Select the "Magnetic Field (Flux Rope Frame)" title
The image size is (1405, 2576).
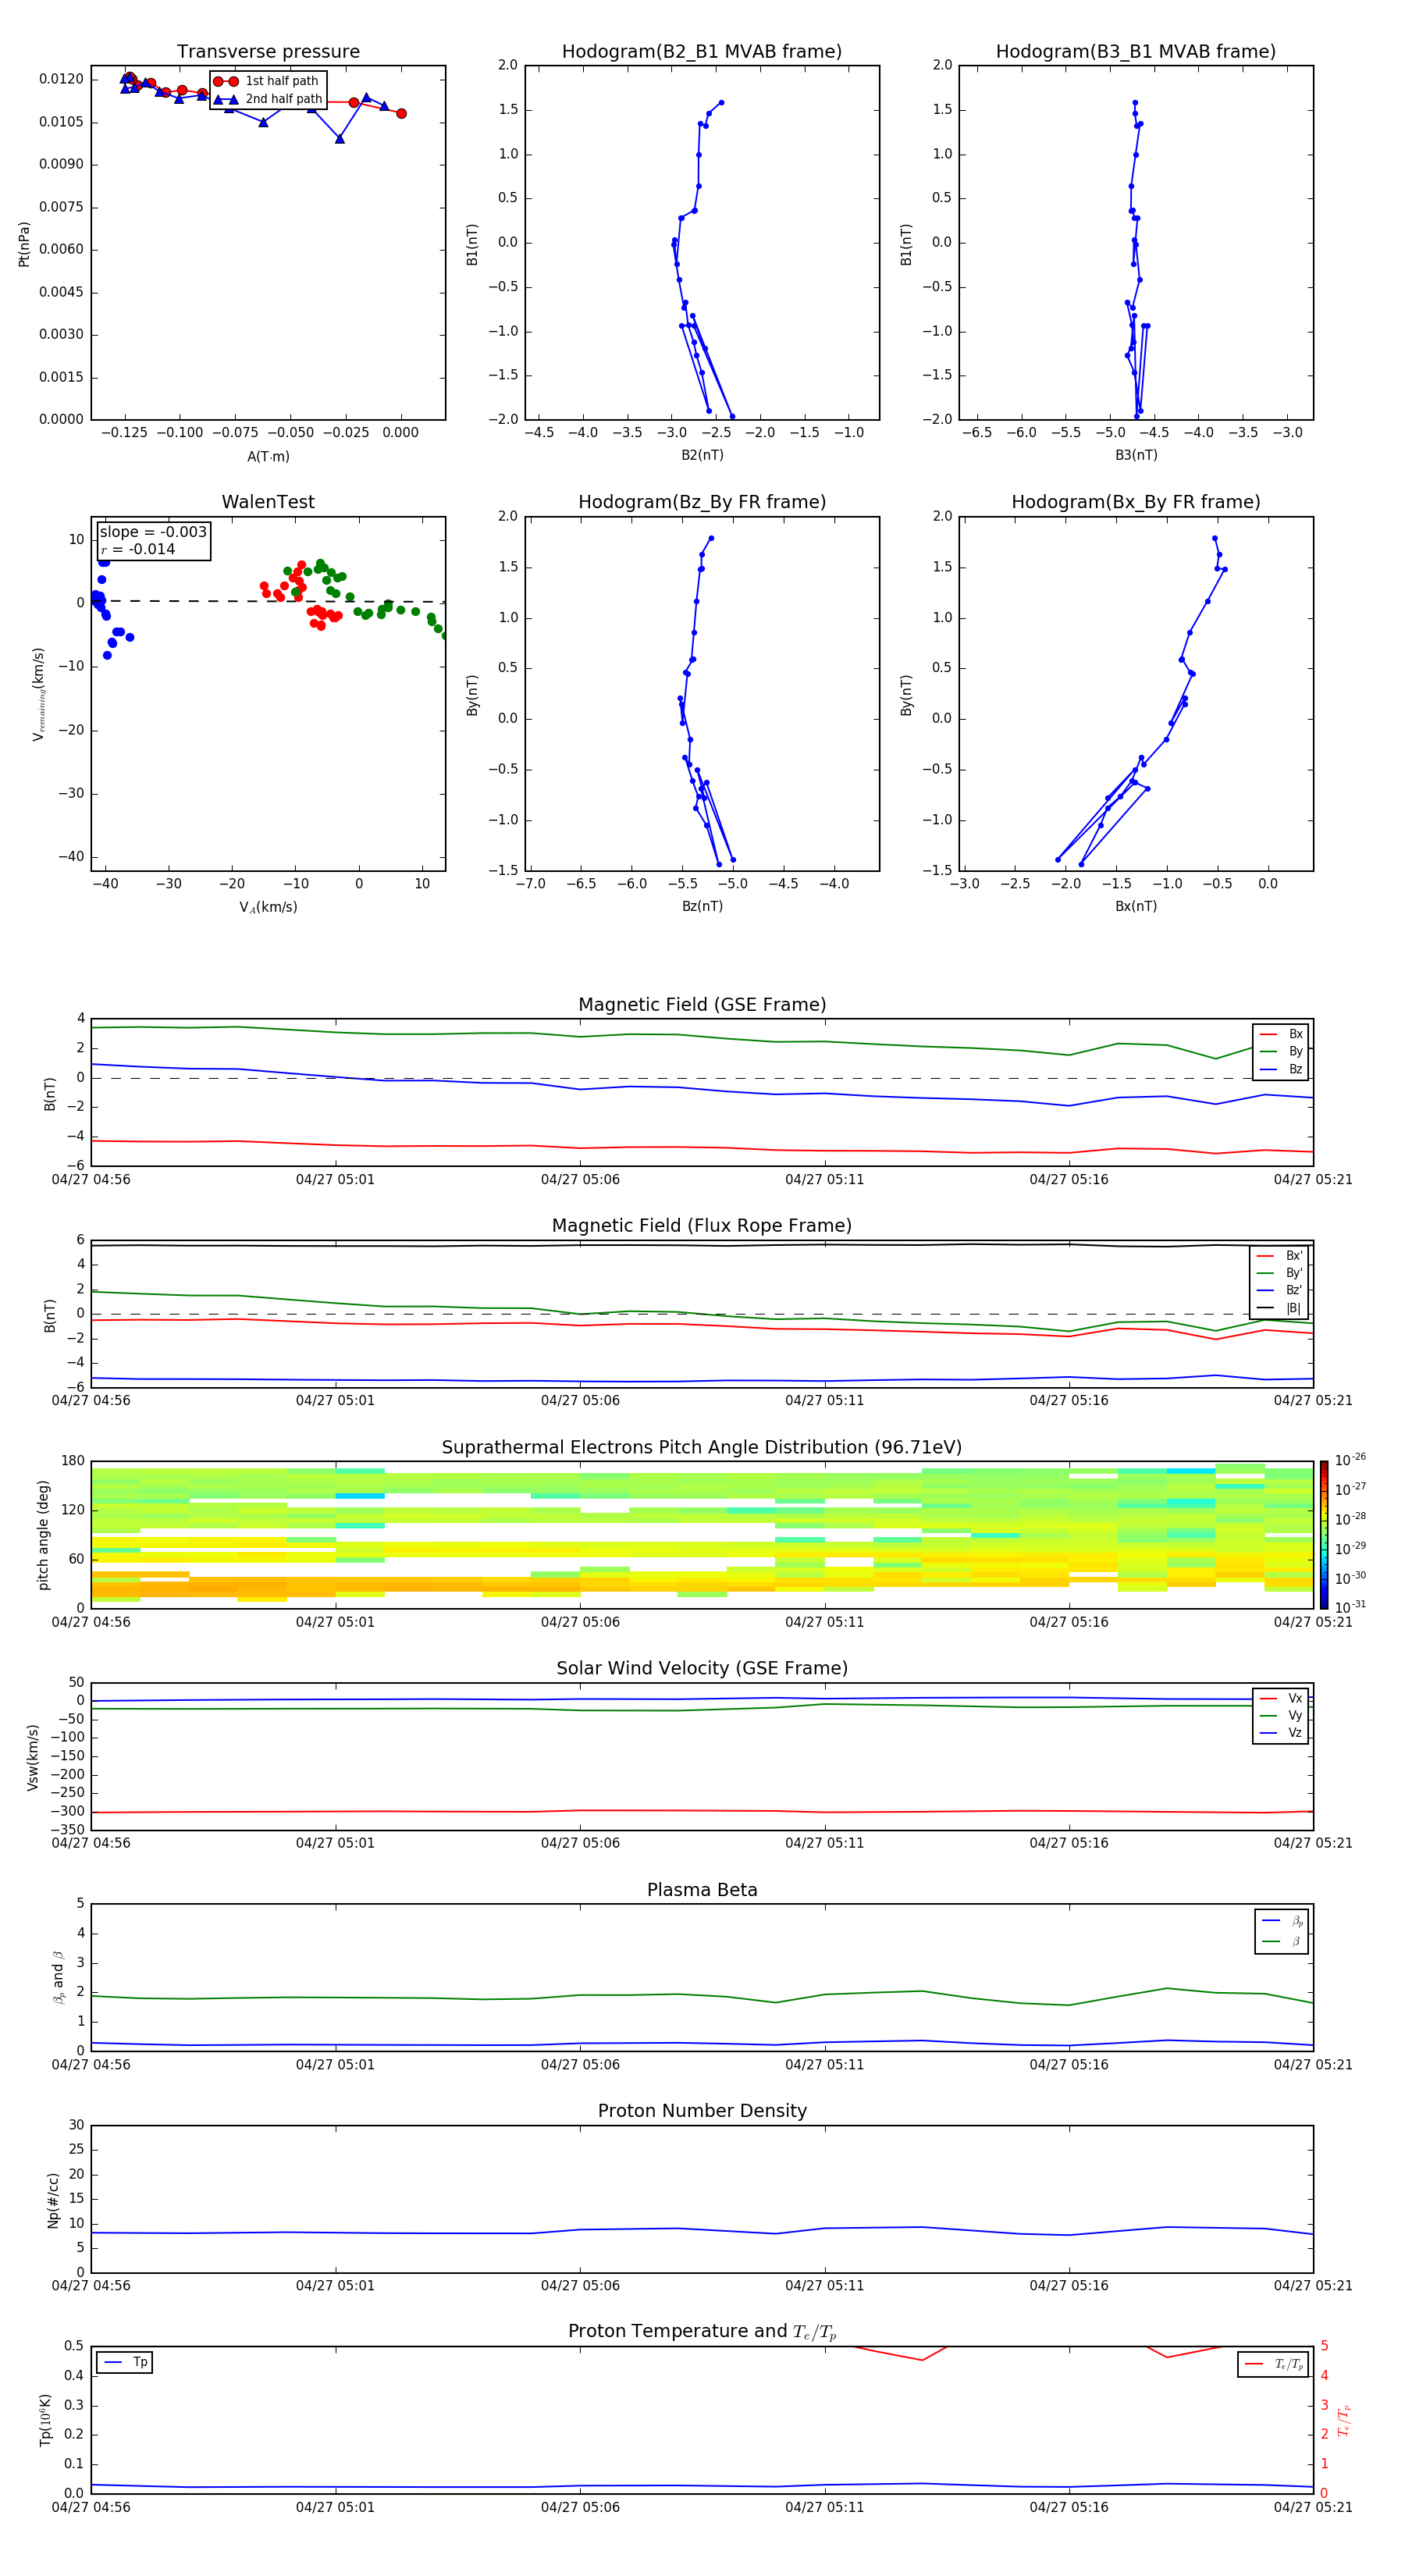click(702, 1226)
